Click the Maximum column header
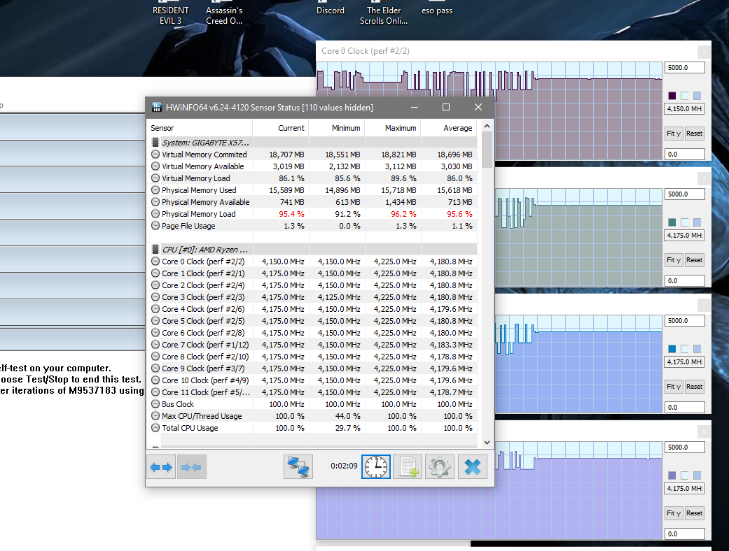Image resolution: width=729 pixels, height=551 pixels. tap(401, 128)
